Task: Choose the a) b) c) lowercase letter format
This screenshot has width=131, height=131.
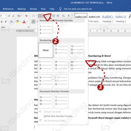Action: 77,66
